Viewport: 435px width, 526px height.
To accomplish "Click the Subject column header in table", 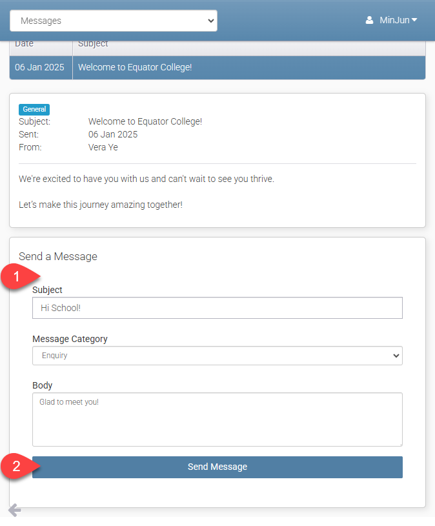I will (x=94, y=45).
